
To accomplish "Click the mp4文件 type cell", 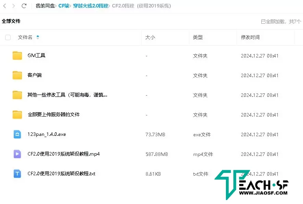I will point(203,154).
